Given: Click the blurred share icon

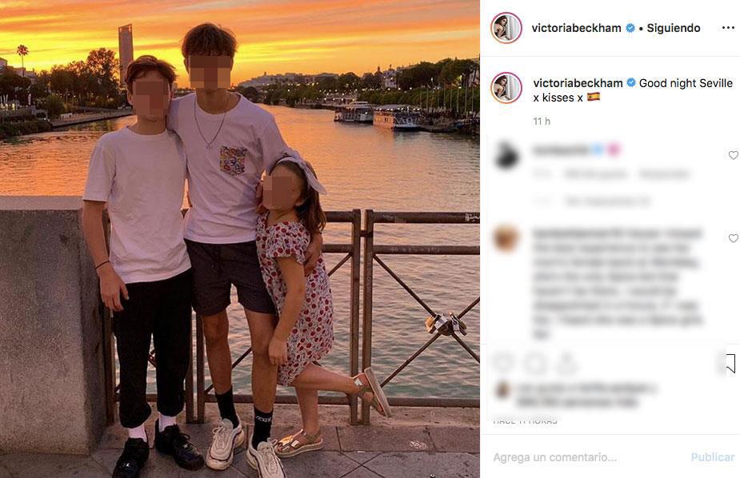Looking at the screenshot, I should [566, 364].
